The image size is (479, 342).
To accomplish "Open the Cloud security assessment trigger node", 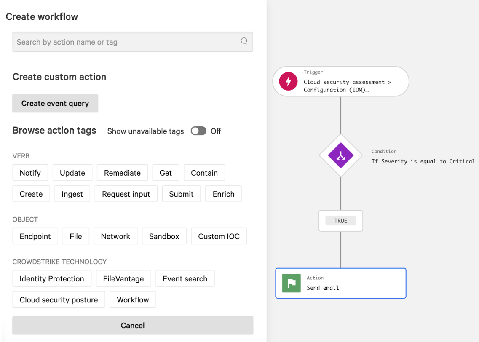I will pos(341,81).
